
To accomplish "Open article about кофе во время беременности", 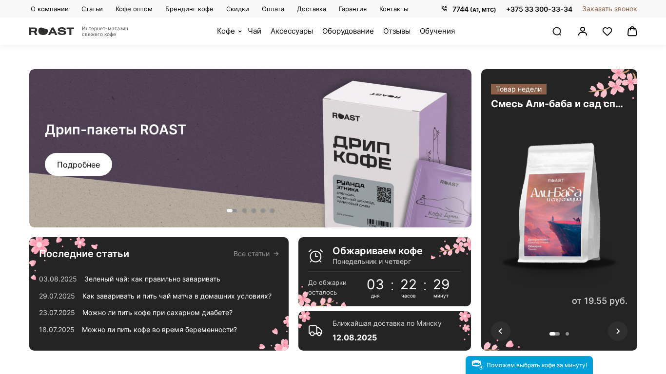I will pos(159,330).
